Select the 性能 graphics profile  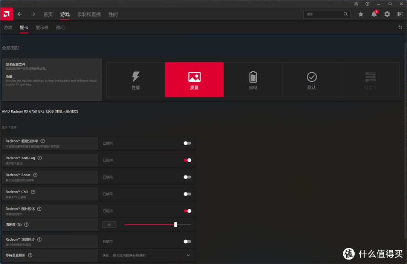point(136,79)
